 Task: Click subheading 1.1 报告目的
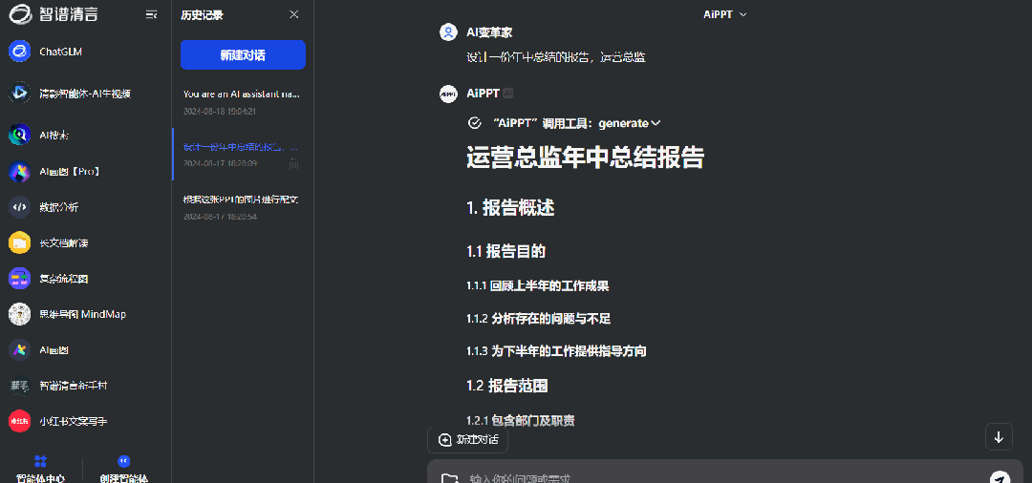click(x=506, y=251)
